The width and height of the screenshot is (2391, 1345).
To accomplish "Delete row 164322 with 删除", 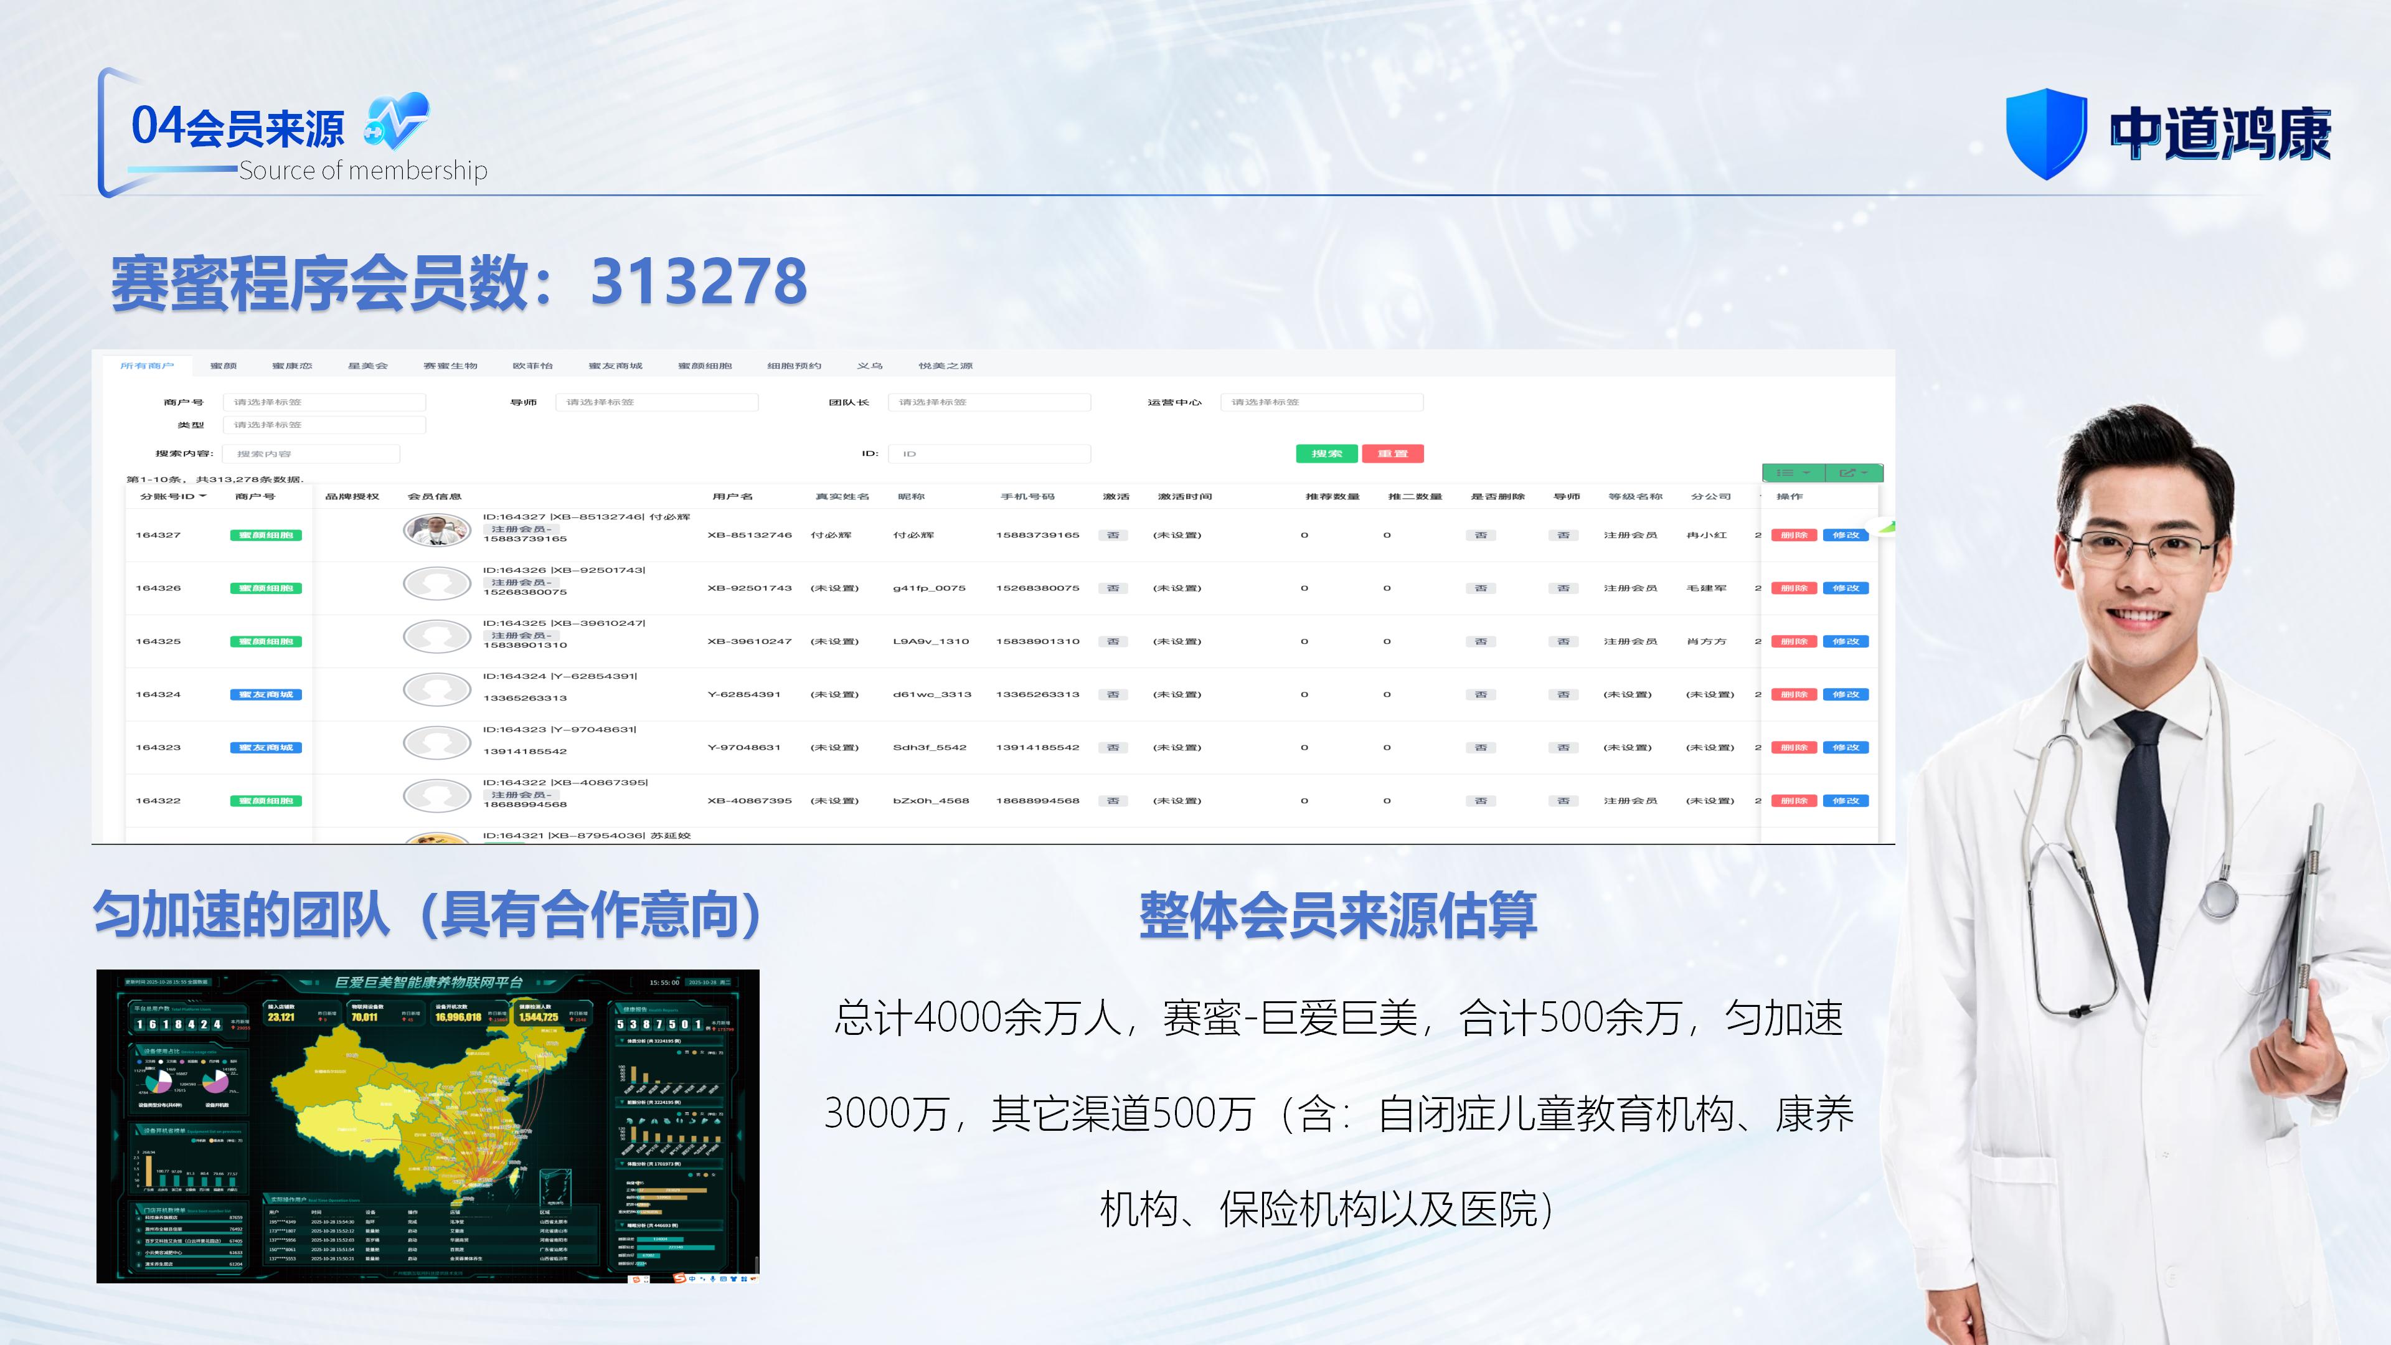I will pyautogui.click(x=1794, y=801).
